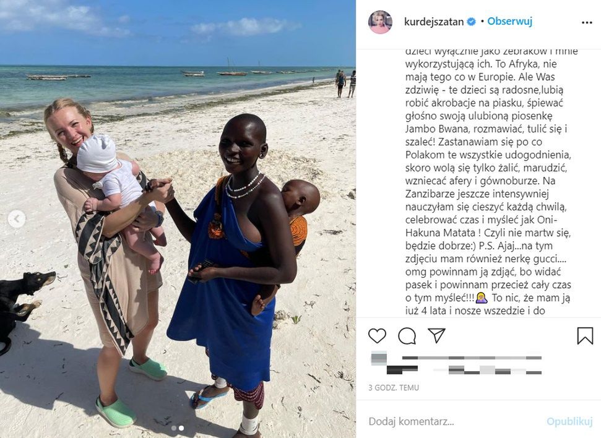Open more options three-dot menu

click(x=586, y=23)
